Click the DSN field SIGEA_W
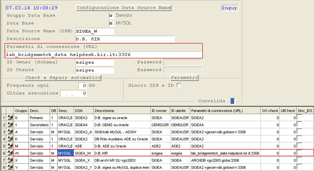314x171 pixels. click(95, 31)
